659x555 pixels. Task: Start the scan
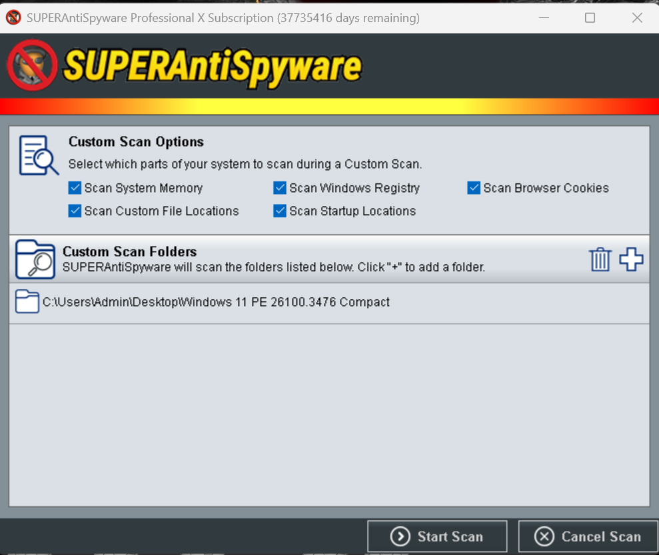click(x=437, y=536)
